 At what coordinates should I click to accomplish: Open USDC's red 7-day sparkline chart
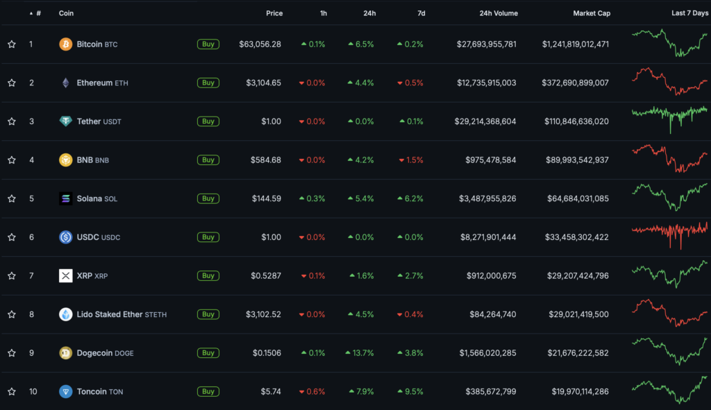669,236
